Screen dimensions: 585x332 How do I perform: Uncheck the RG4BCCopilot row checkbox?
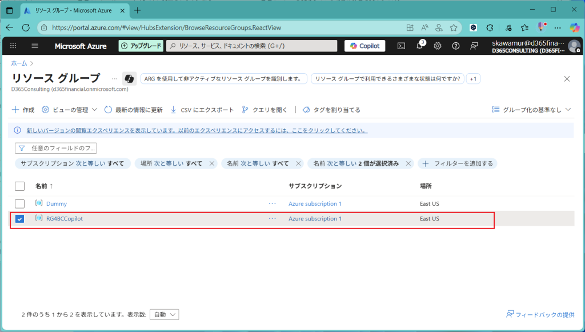pos(20,219)
